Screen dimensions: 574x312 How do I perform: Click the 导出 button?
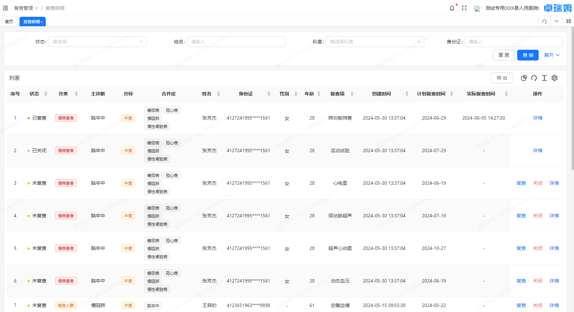[x=502, y=78]
